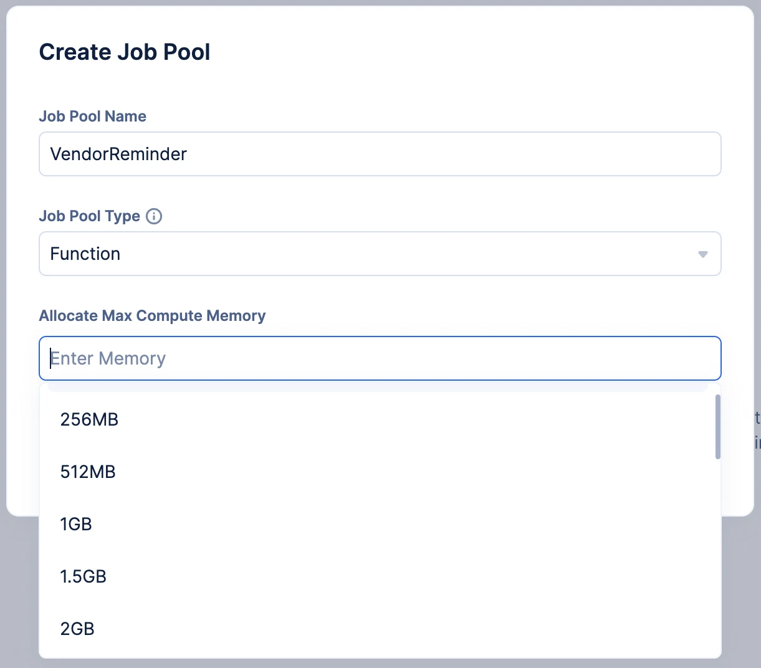Select the 256MB memory option
Image resolution: width=761 pixels, height=668 pixels.
coord(380,419)
